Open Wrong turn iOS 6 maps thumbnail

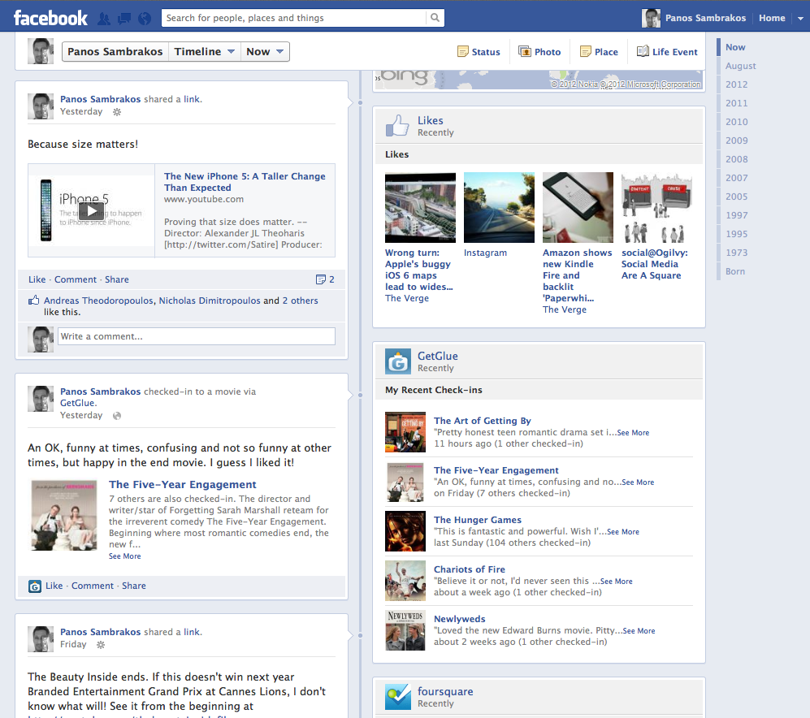click(421, 207)
